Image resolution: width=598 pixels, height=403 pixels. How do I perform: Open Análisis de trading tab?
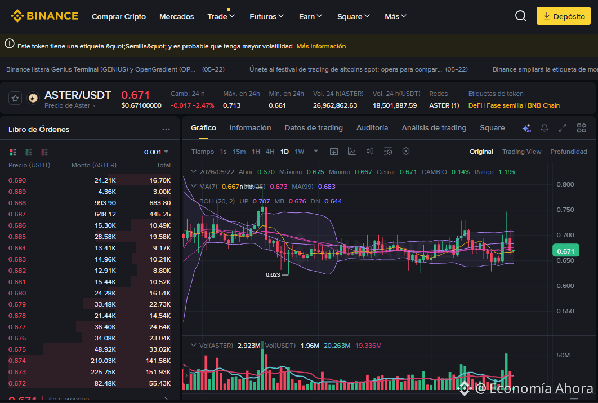click(434, 128)
